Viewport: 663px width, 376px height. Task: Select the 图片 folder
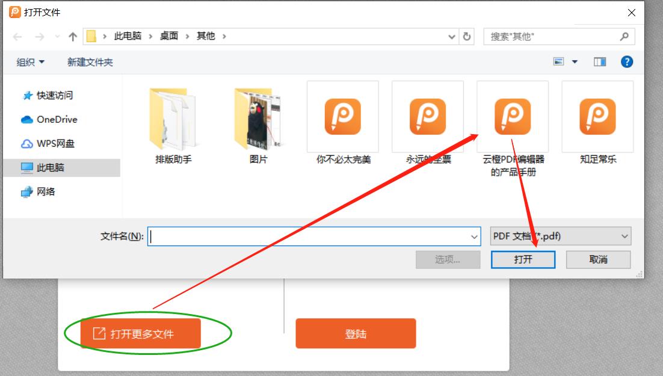[x=258, y=126]
